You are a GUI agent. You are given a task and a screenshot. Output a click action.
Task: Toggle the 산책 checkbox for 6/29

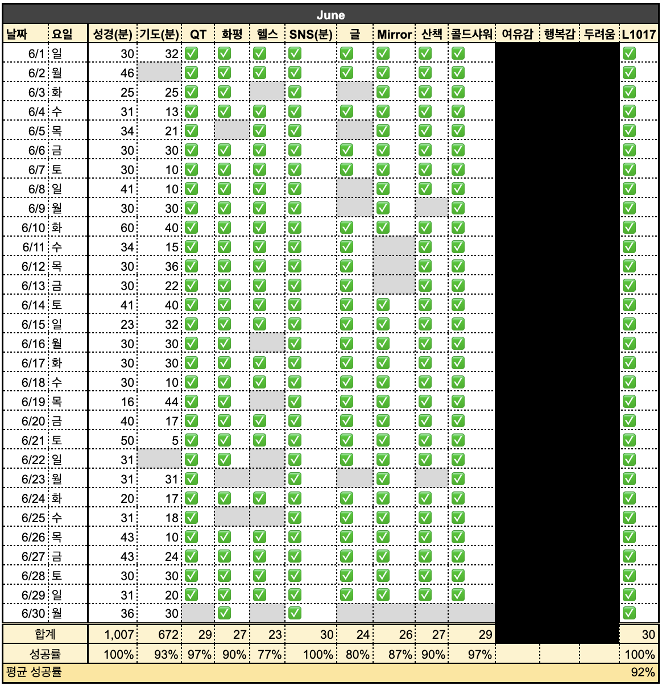click(x=425, y=595)
